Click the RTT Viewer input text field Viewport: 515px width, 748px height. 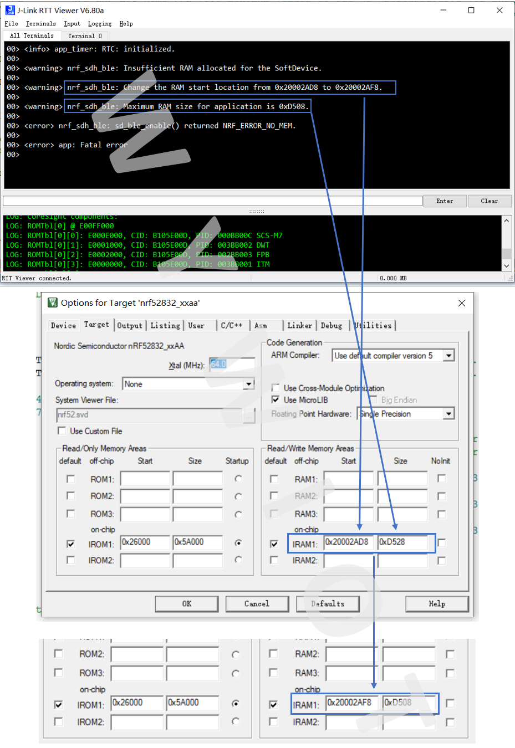tap(213, 201)
